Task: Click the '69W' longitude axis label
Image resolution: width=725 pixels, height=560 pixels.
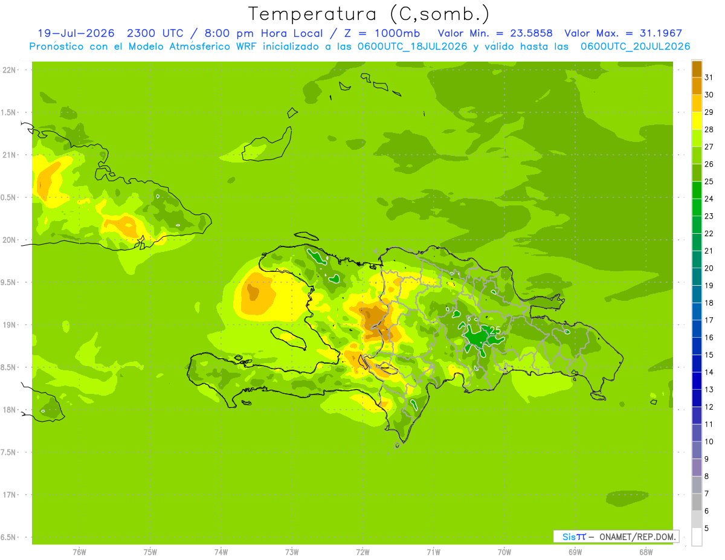Action: (575, 552)
